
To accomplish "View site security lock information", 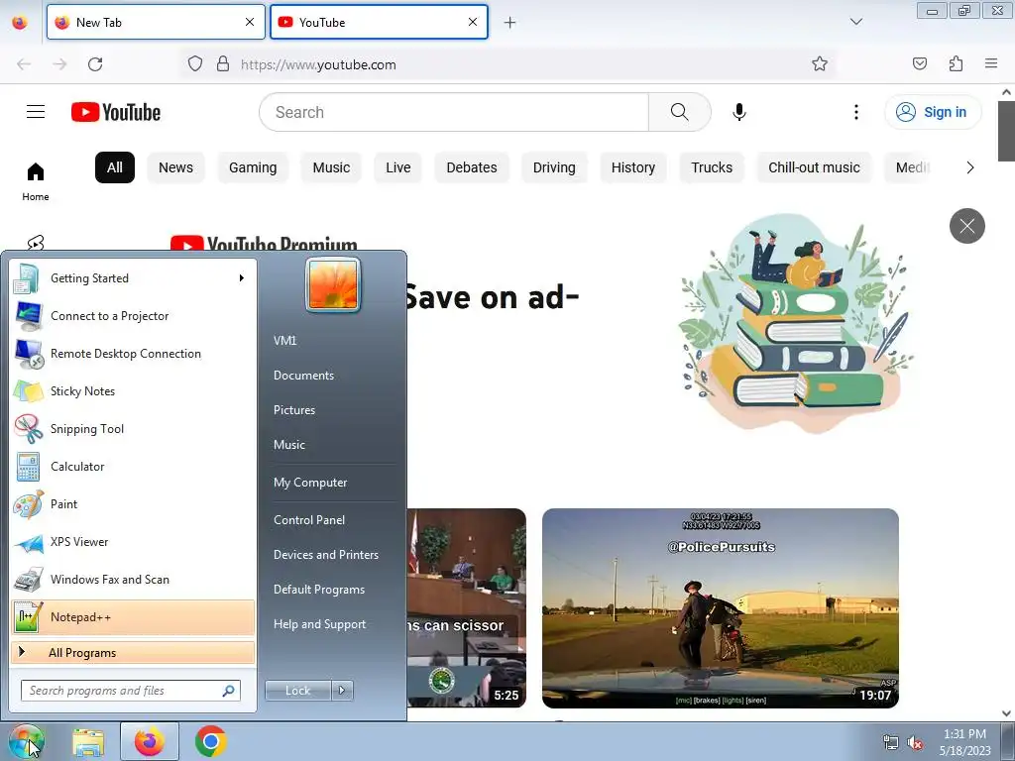I will click(x=223, y=63).
